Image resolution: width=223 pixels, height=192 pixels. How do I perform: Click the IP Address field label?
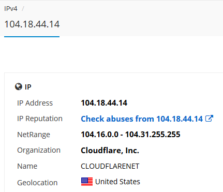[x=35, y=103]
